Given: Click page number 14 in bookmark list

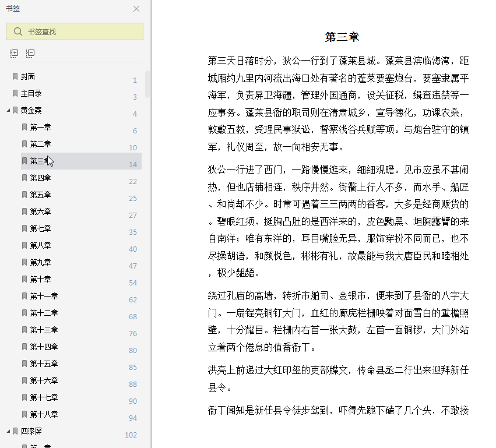Looking at the screenshot, I should (x=133, y=165).
